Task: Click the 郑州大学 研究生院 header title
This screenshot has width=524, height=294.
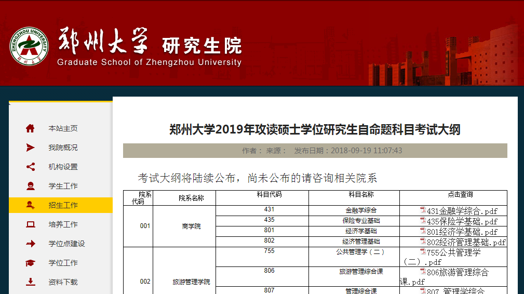Action: point(150,46)
